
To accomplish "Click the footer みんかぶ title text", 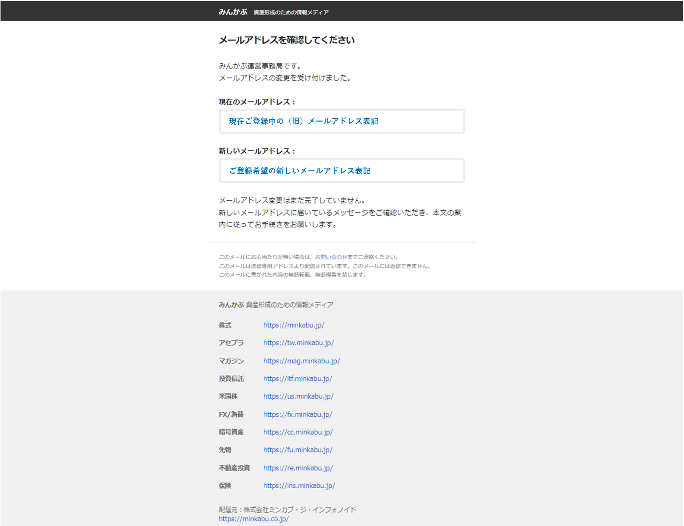I will (x=231, y=305).
